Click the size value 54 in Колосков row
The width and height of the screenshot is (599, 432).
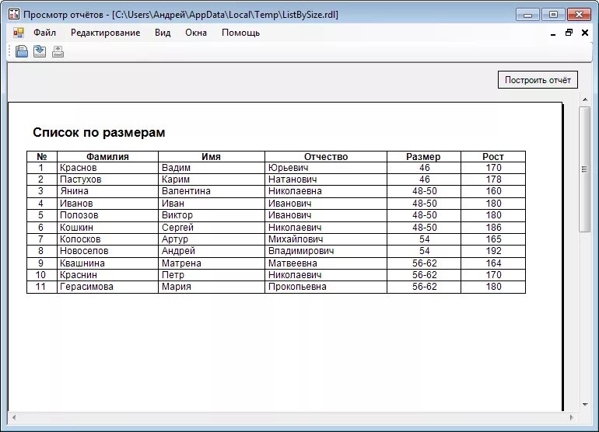(x=424, y=239)
